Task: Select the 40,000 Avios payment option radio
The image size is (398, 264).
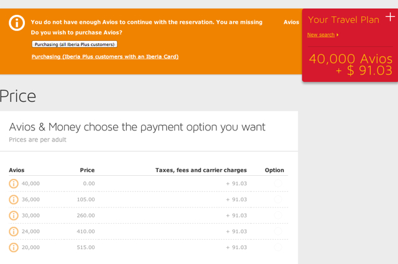Action: coord(278,183)
